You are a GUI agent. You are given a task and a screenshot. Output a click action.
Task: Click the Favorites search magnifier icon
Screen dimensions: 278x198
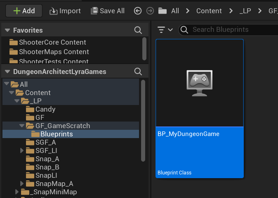(x=138, y=30)
